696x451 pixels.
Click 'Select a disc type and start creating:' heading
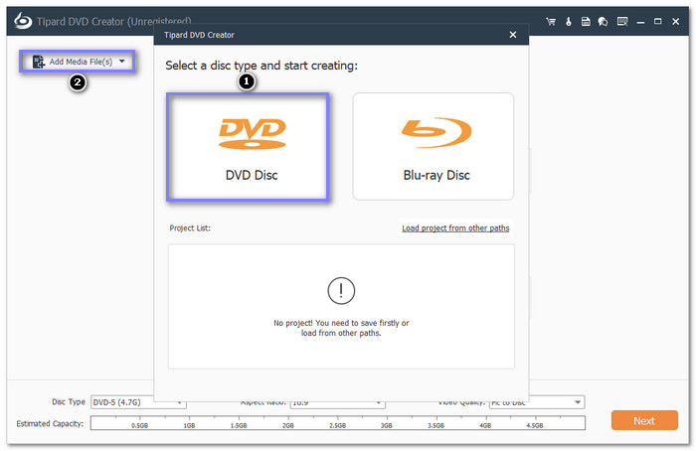(x=261, y=66)
